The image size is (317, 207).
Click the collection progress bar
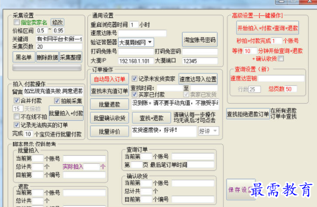[47, 67]
